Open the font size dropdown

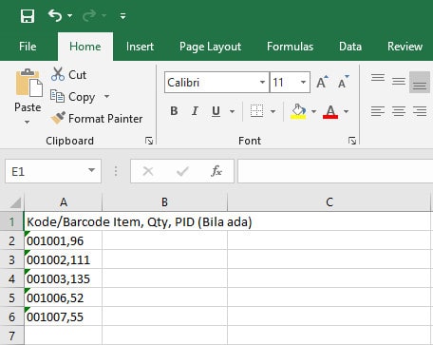coord(303,83)
